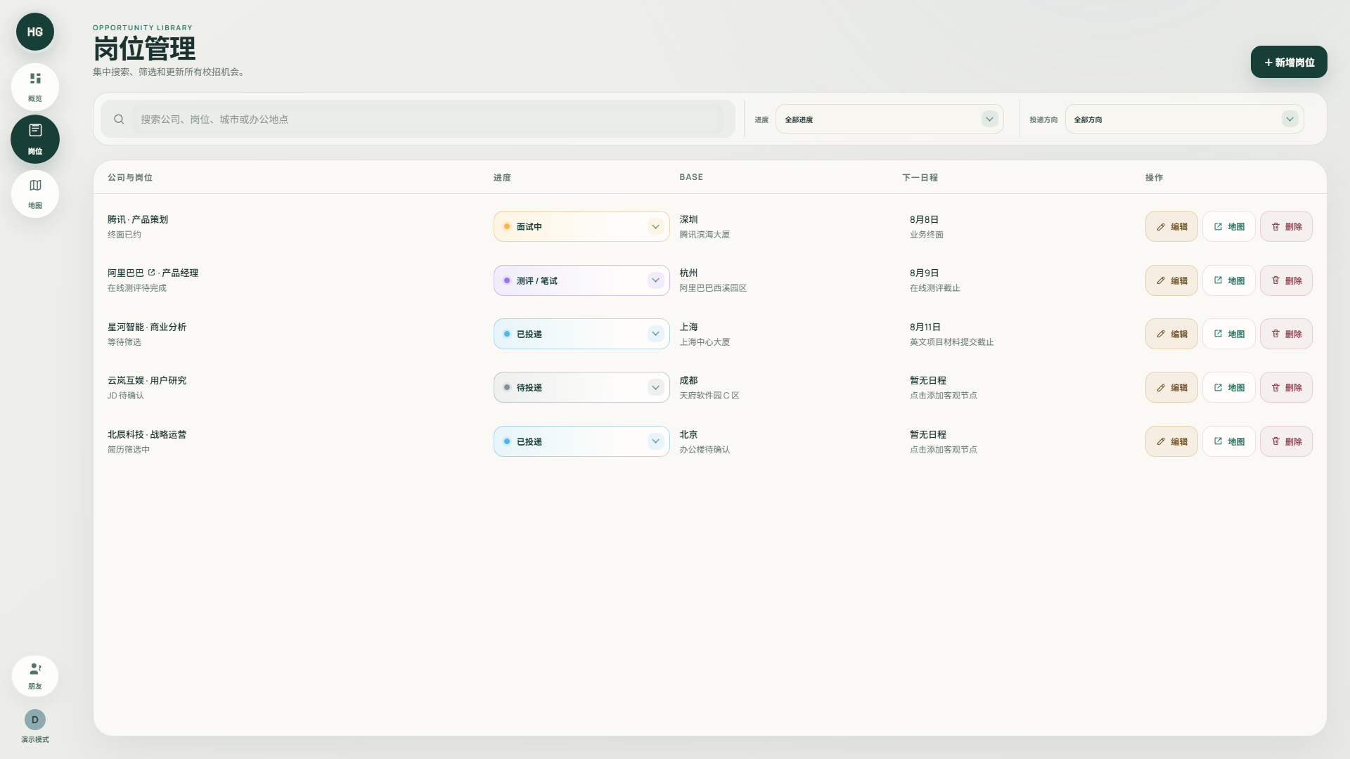Open the 地图 map sidebar icon
The image size is (1350, 759).
point(35,194)
